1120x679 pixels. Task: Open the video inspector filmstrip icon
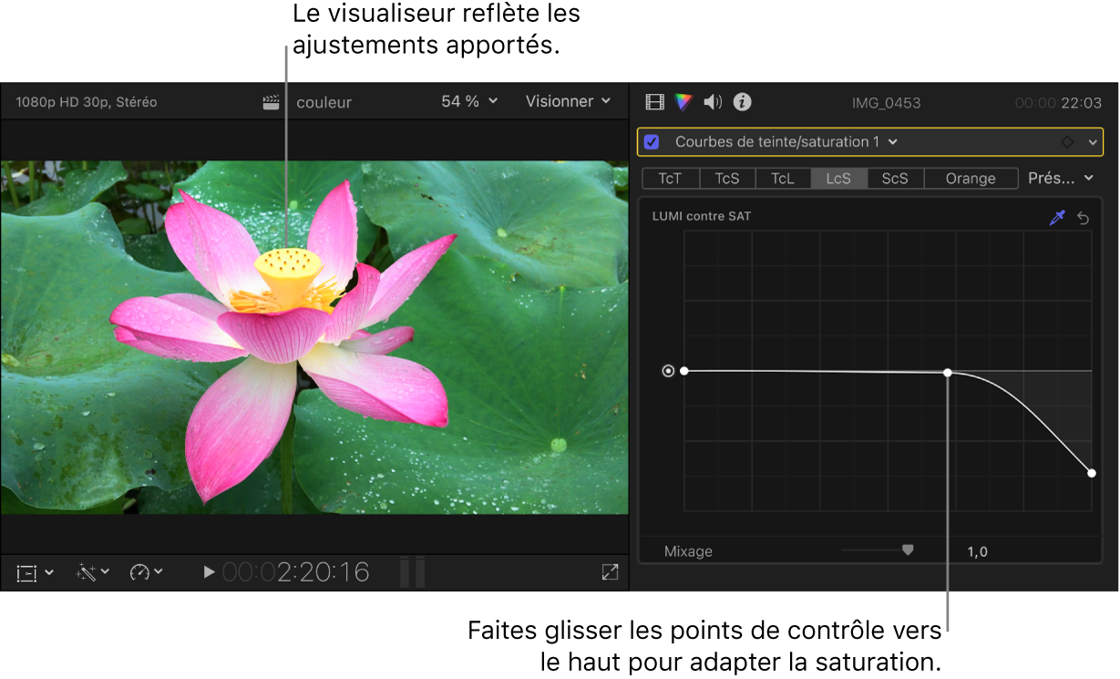point(654,102)
